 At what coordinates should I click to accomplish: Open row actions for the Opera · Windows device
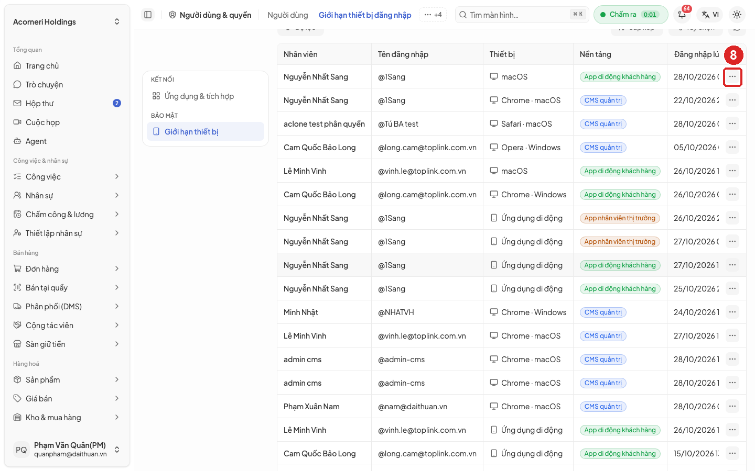732,148
